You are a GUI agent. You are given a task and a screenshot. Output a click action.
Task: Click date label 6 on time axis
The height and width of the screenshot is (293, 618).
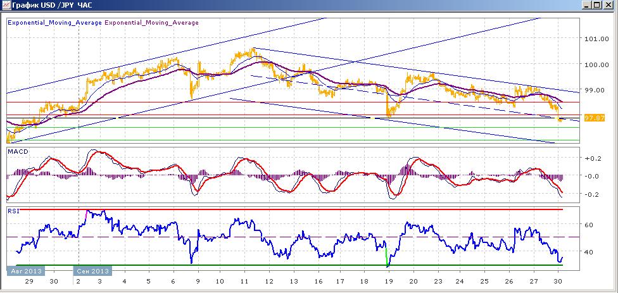pos(173,282)
